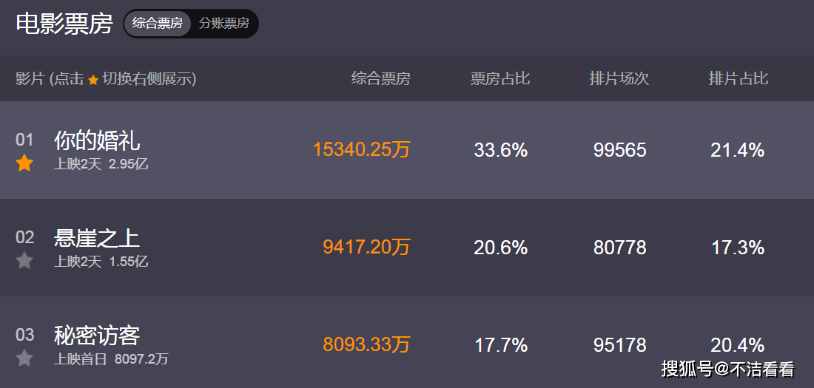Open the movie 秘密访客
Image resolution: width=814 pixels, height=388 pixels.
pos(97,336)
